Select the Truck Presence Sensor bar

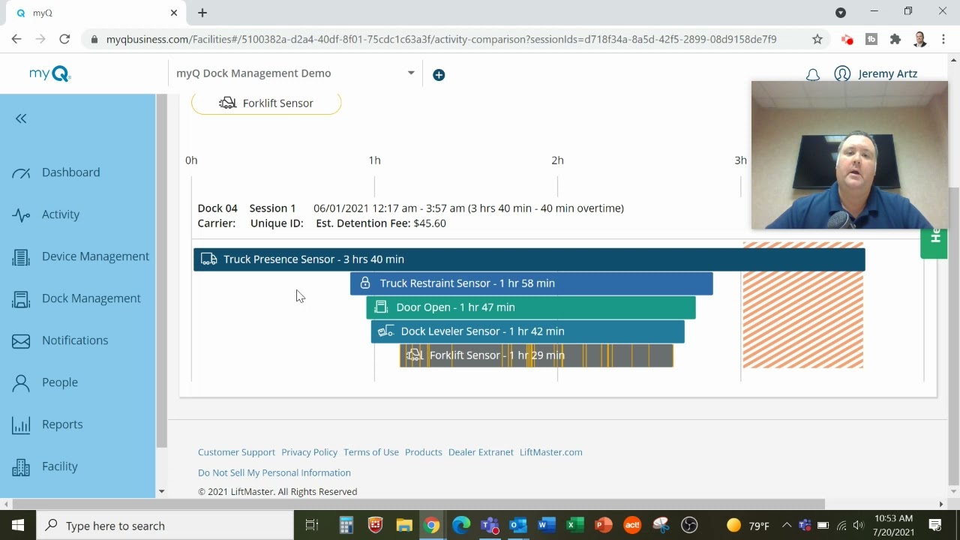point(529,259)
